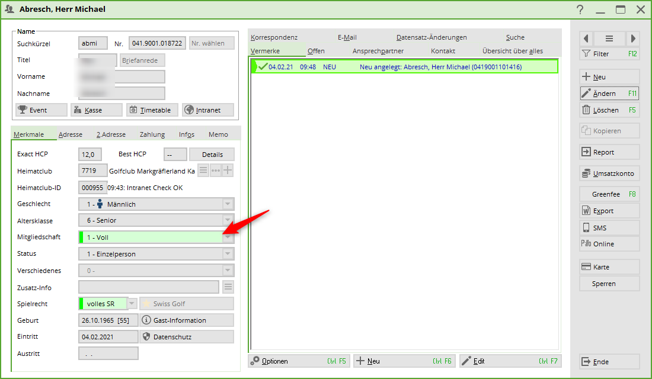Open the Event button with trophy icon
652x379 pixels.
pos(41,110)
